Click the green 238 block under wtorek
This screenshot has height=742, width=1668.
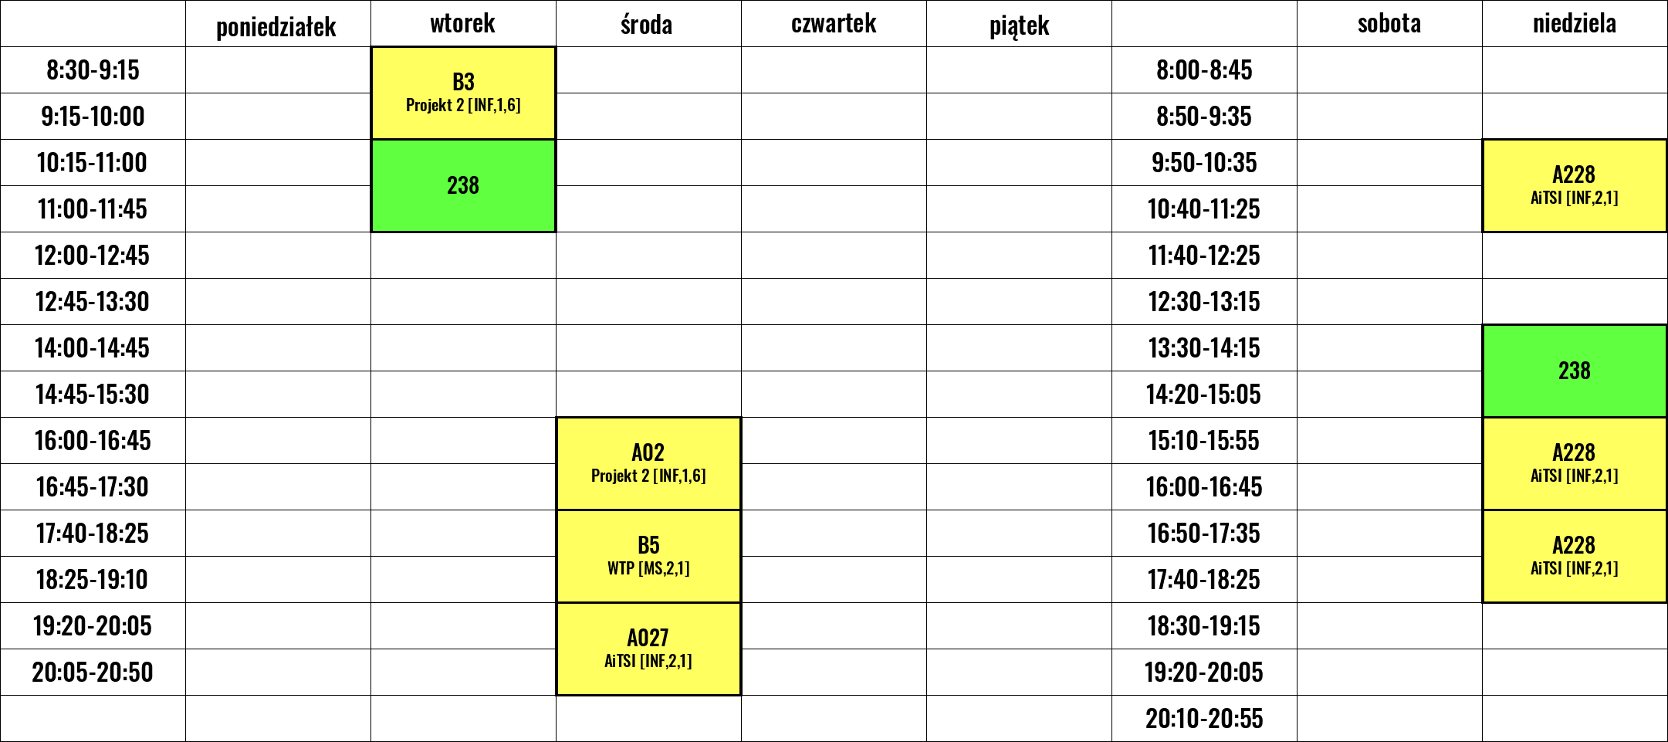pyautogui.click(x=463, y=185)
